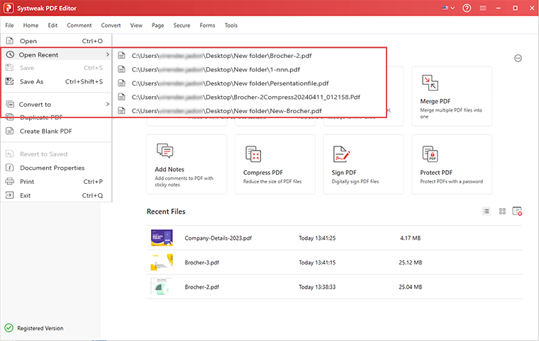Click the Systweak PDF Editor logo icon

(x=9, y=8)
